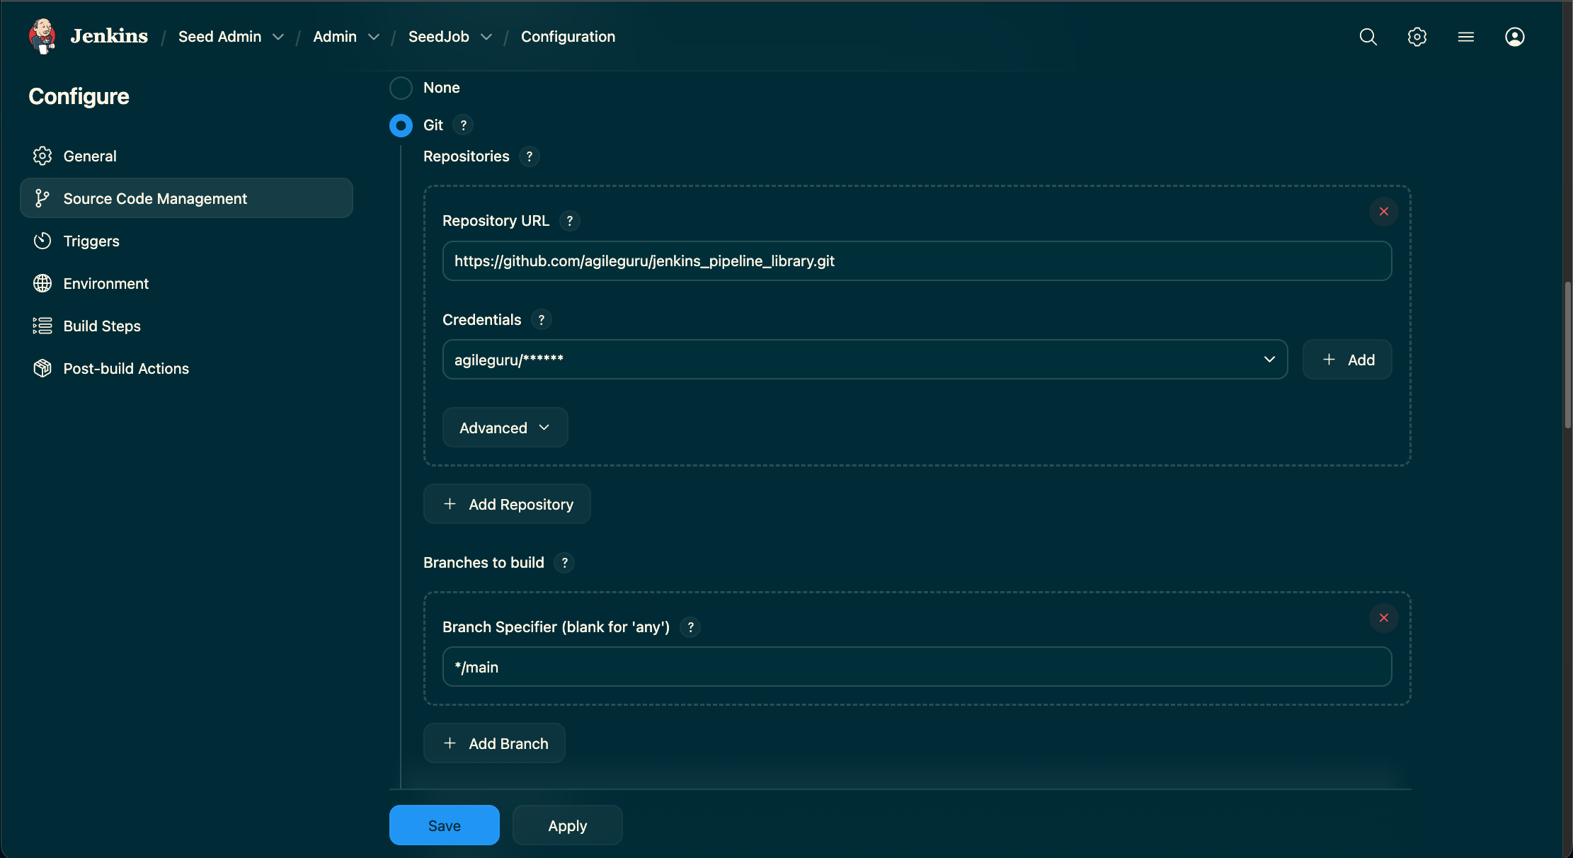Open the Environment section via globe icon
This screenshot has height=858, width=1573.
pyautogui.click(x=42, y=283)
